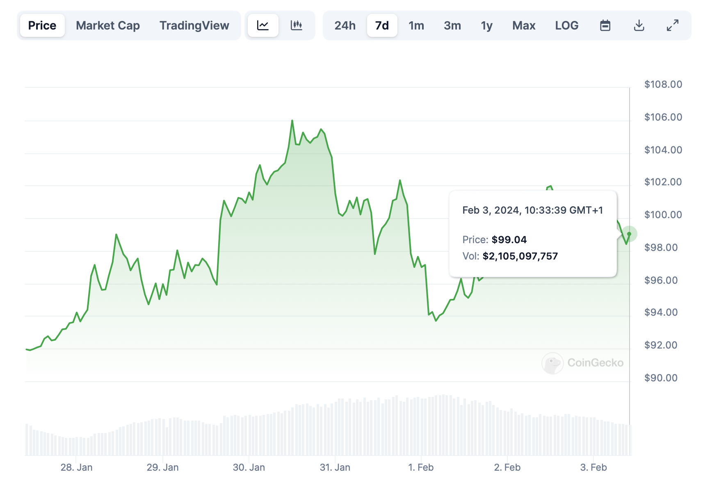This screenshot has width=703, height=492.
Task: Select the Price tab
Action: point(42,25)
